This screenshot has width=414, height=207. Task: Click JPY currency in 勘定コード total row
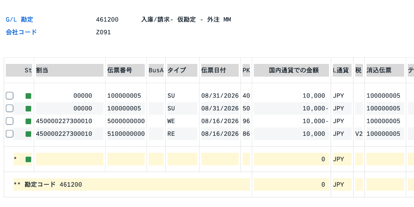(x=338, y=184)
